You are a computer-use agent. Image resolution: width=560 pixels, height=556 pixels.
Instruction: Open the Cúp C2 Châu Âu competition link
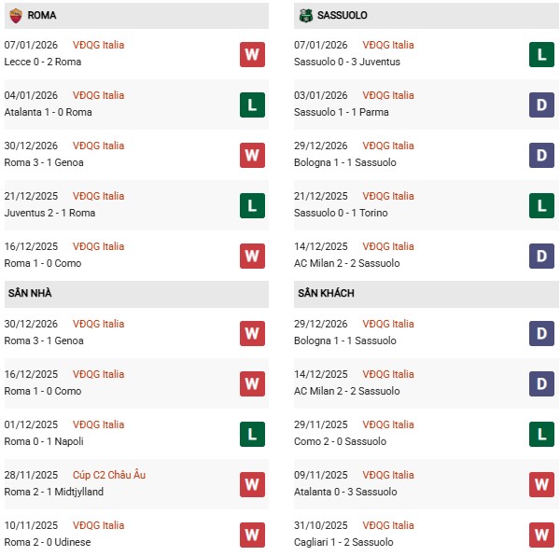(110, 475)
